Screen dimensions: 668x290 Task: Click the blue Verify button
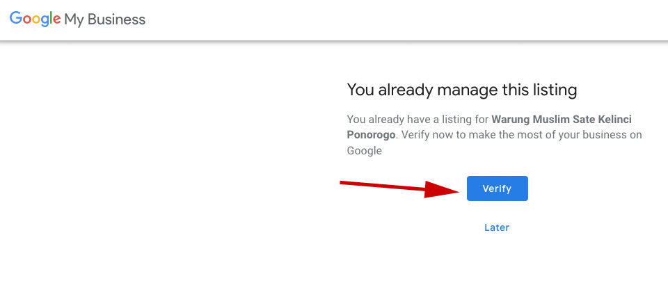(x=497, y=188)
